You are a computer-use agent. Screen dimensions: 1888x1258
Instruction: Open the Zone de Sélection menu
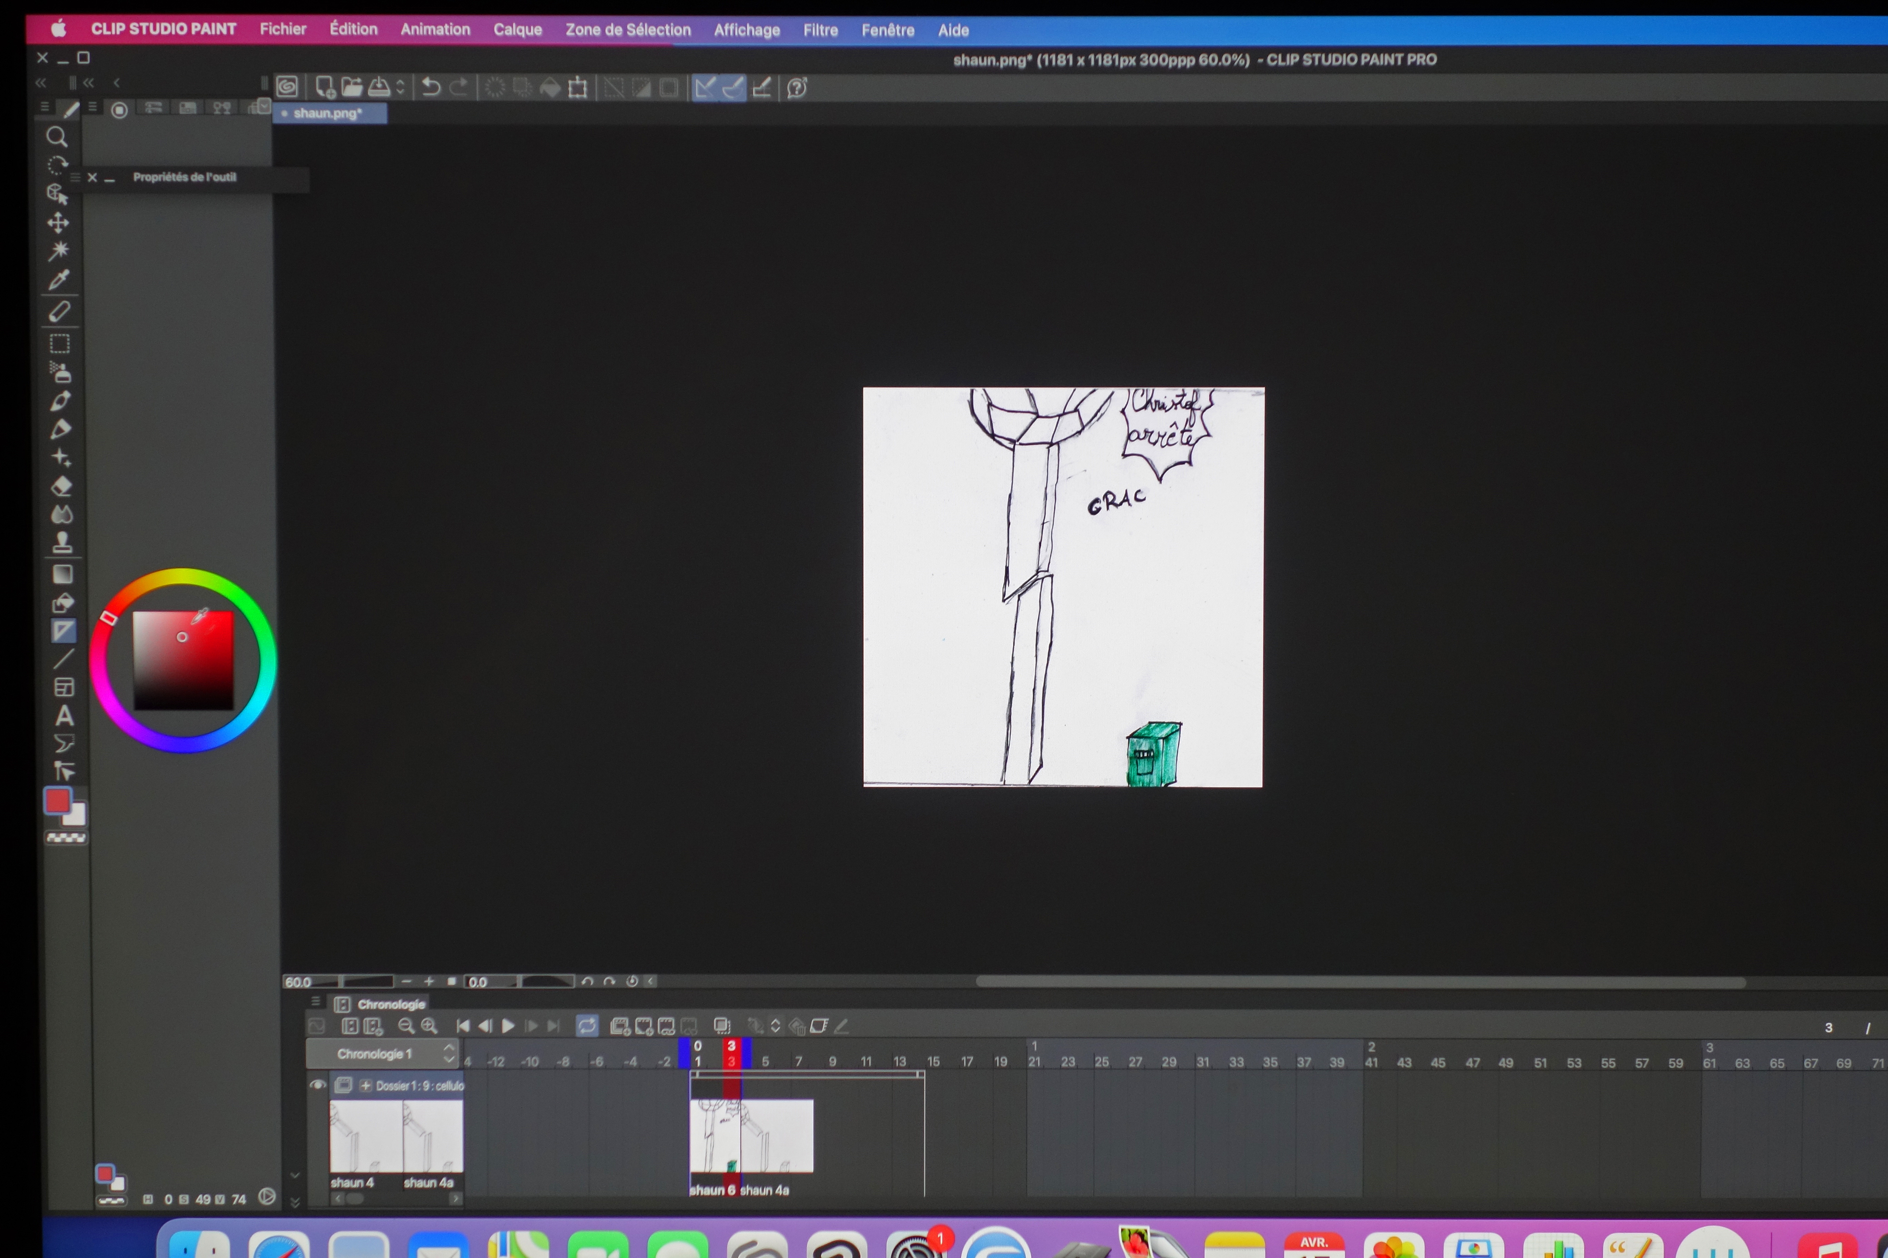pos(628,30)
